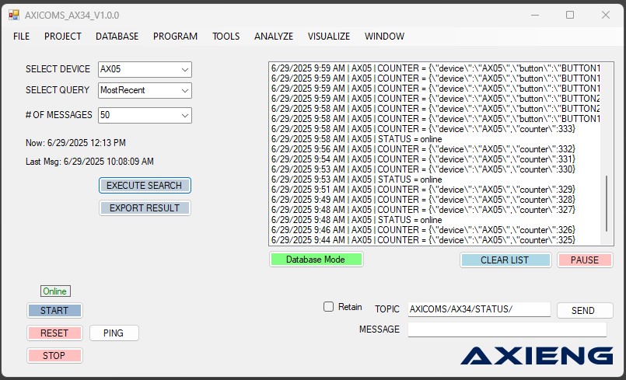This screenshot has width=626, height=380.
Task: Select the log row with counter 325
Action: pyautogui.click(x=435, y=240)
